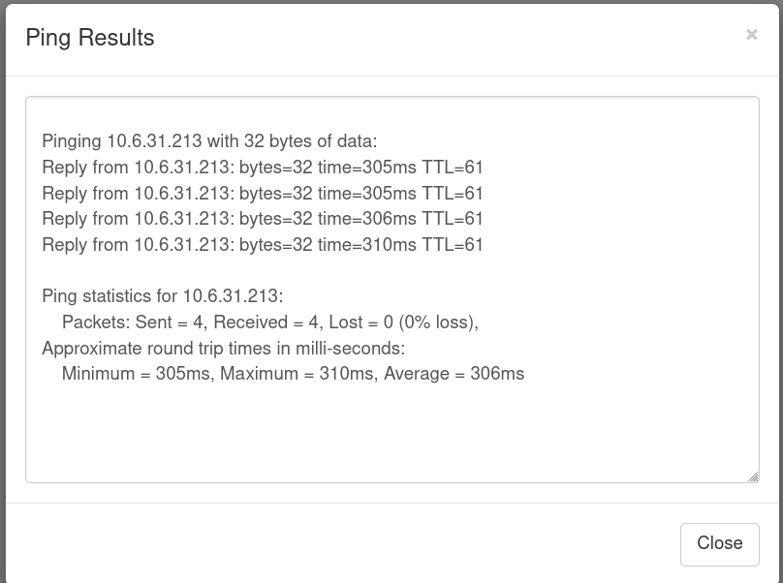Click the 'Lost = 0' packet count
783x583 pixels.
coord(360,322)
